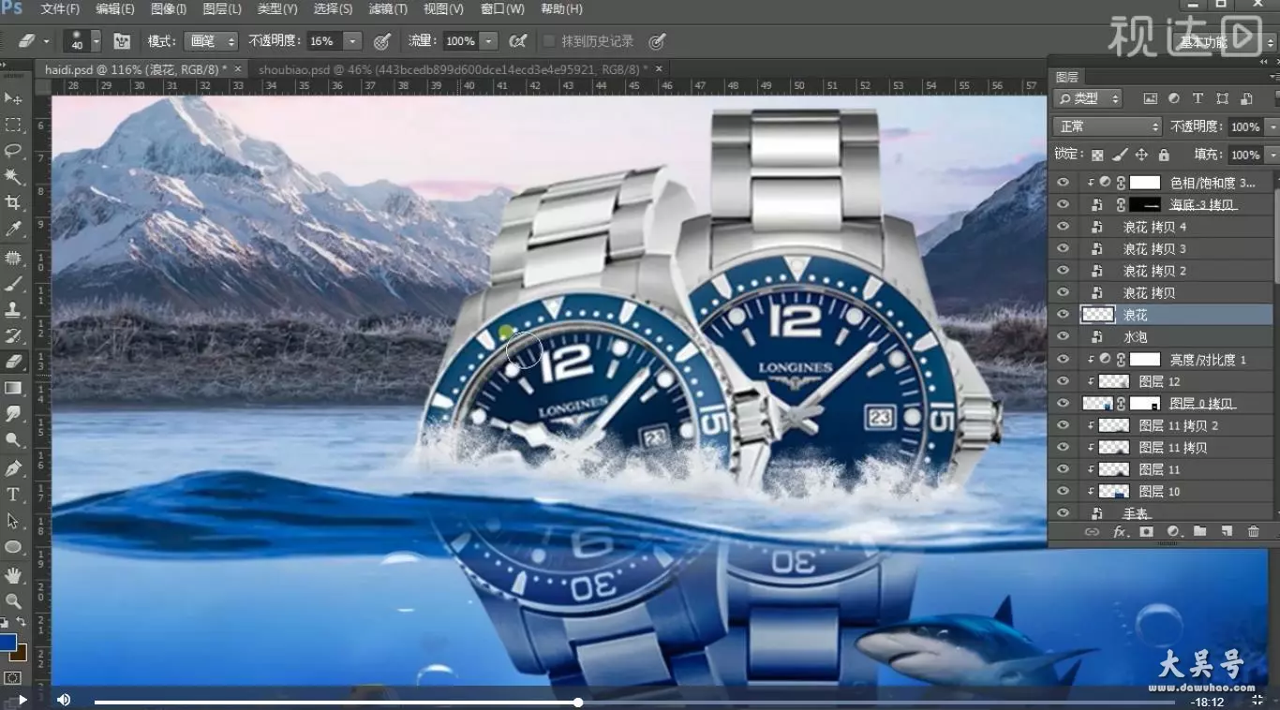
Task: Hide the 浪花 拷贝 4 layer
Action: [1063, 227]
